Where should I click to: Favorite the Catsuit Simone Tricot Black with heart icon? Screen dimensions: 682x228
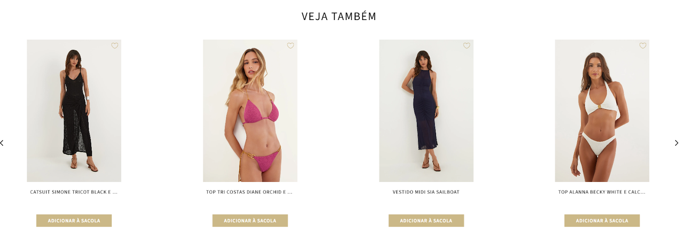coord(115,46)
